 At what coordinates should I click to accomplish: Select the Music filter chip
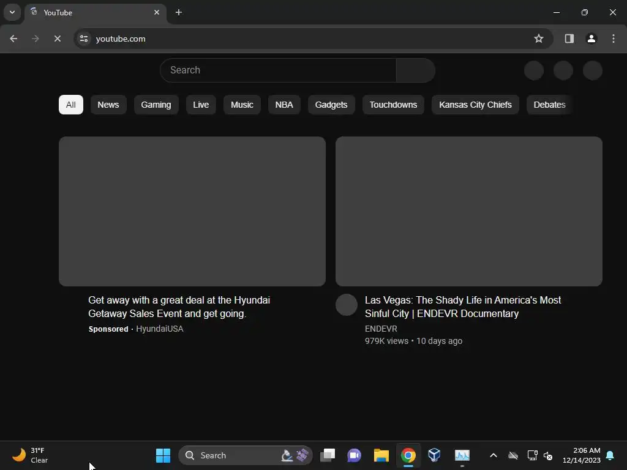(242, 105)
